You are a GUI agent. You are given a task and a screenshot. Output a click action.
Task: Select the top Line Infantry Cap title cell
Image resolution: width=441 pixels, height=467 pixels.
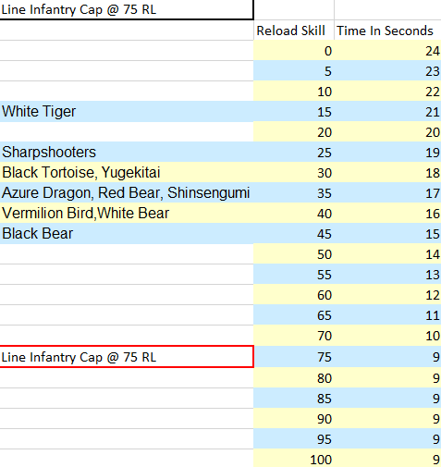coord(127,9)
